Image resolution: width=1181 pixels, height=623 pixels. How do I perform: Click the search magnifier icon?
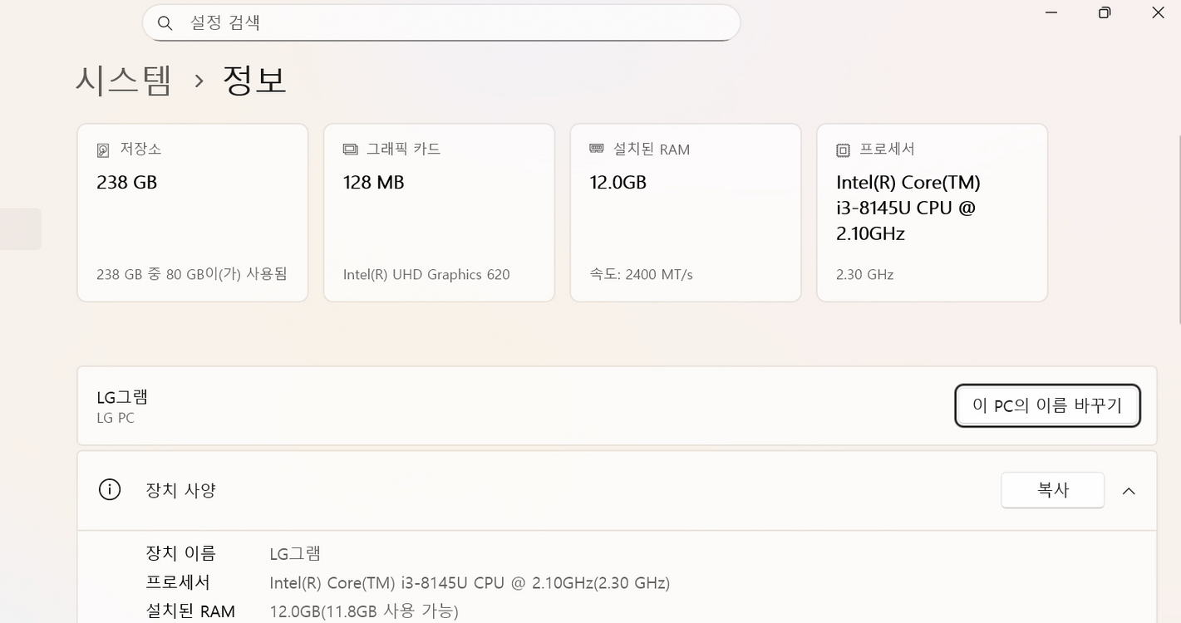[165, 22]
